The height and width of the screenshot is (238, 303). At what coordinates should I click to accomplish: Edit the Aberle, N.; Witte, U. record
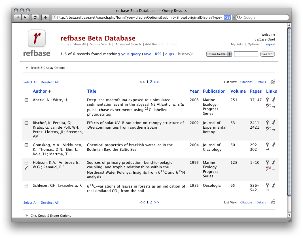coord(274,100)
